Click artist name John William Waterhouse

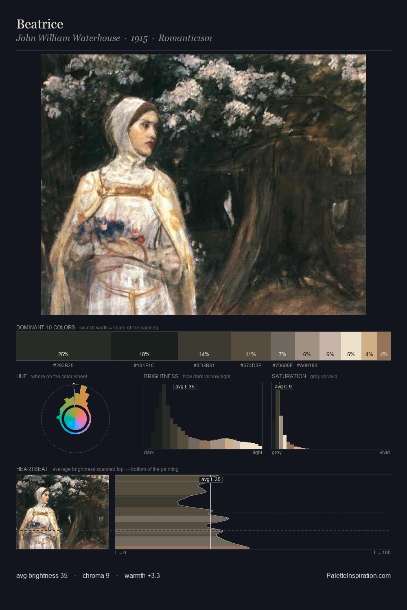click(68, 38)
